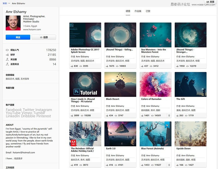Click the 共享 share icon at top right
This screenshot has height=169, width=218.
point(208,2)
